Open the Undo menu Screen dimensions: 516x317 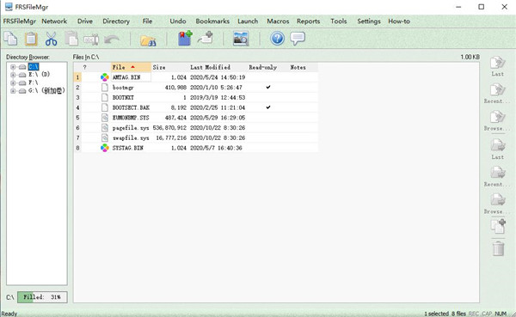178,21
